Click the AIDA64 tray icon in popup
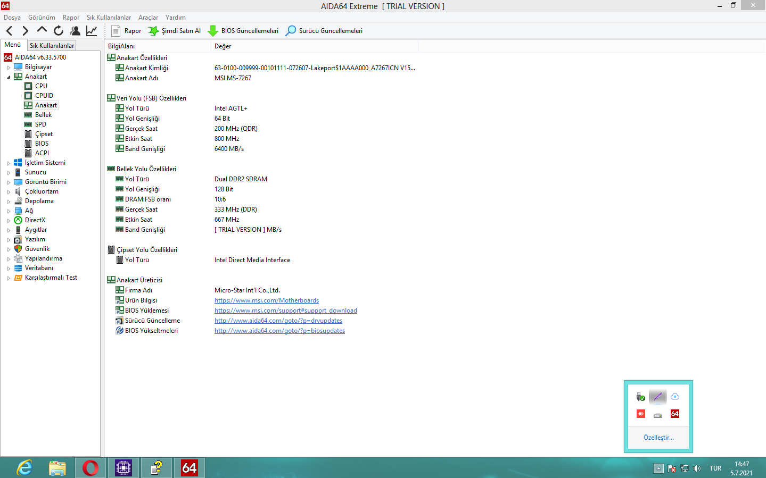 tap(675, 414)
